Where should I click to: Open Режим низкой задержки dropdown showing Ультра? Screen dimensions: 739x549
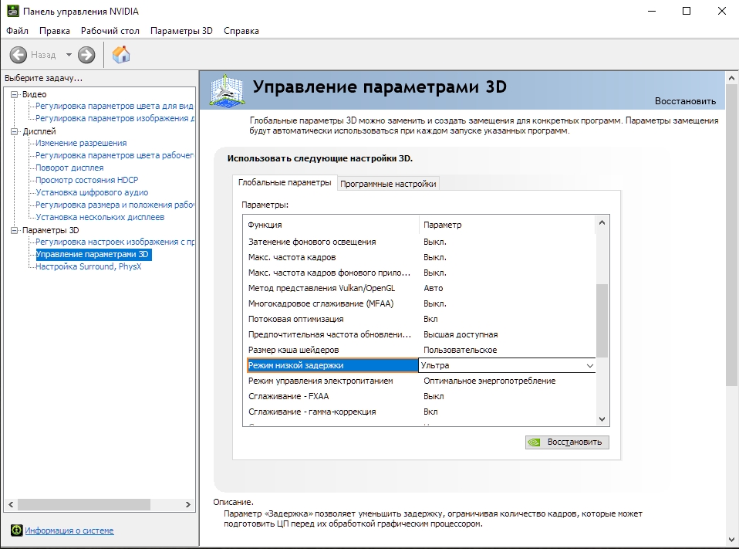point(507,365)
